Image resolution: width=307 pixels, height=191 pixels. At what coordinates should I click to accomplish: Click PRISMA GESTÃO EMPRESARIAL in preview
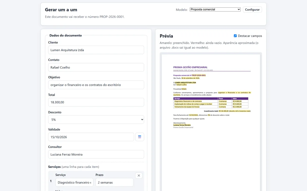[190, 67]
